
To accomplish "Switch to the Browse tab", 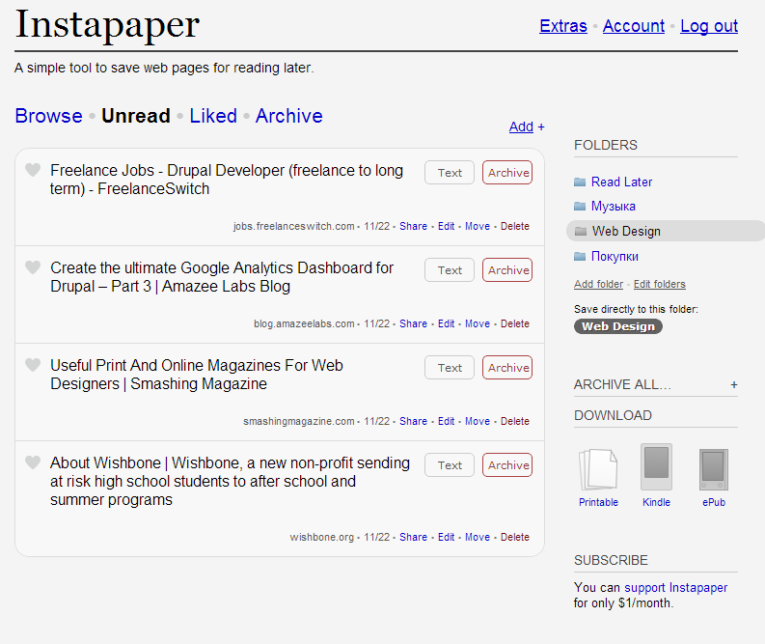I will (49, 116).
